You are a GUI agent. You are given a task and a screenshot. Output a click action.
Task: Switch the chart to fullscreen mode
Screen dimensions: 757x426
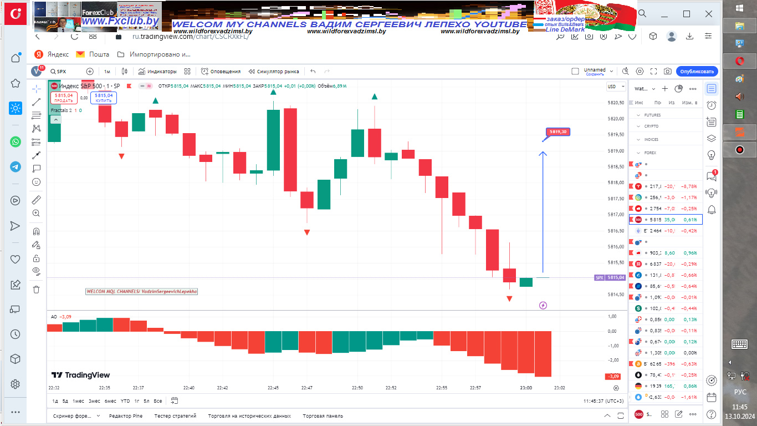point(654,72)
